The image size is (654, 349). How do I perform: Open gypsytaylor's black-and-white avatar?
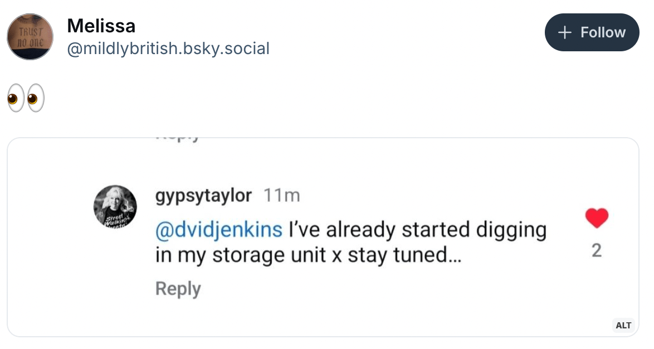point(115,207)
